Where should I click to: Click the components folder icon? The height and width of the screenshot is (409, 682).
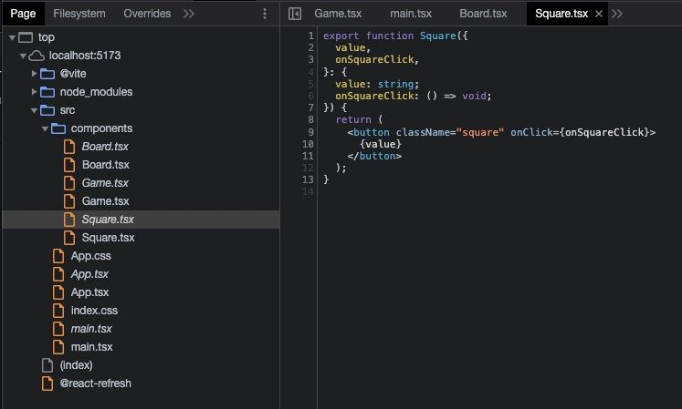pos(58,128)
